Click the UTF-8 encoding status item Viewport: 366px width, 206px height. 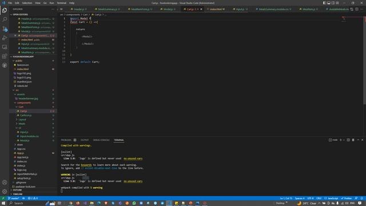pos(311,199)
